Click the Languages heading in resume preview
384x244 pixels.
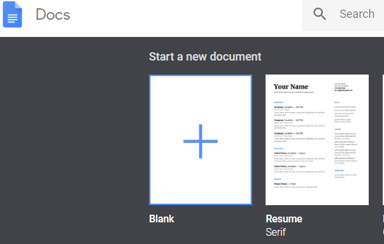click(x=339, y=171)
